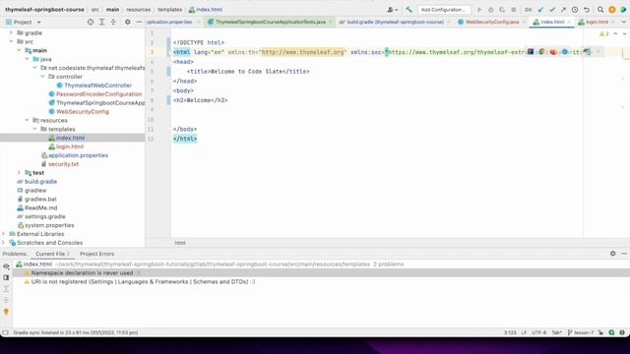The image size is (630, 354).
Task: Open Problems panel settings gear
Action: (x=612, y=254)
